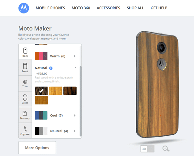Open the ACCESSORIES menu item
Screen dimensions: 194x156
[x=108, y=8]
